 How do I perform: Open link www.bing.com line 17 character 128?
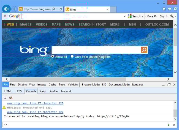[35, 103]
